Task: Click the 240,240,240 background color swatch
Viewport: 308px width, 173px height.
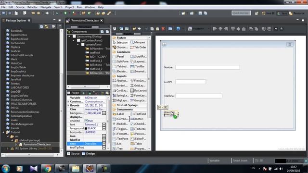Action: [x=86, y=113]
